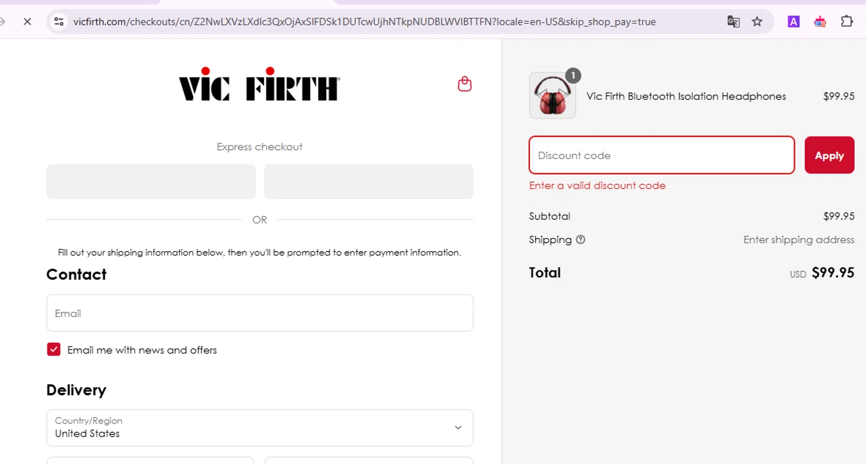Screen dimensions: 866x464
Task: Click the Discount code field
Action: point(662,155)
